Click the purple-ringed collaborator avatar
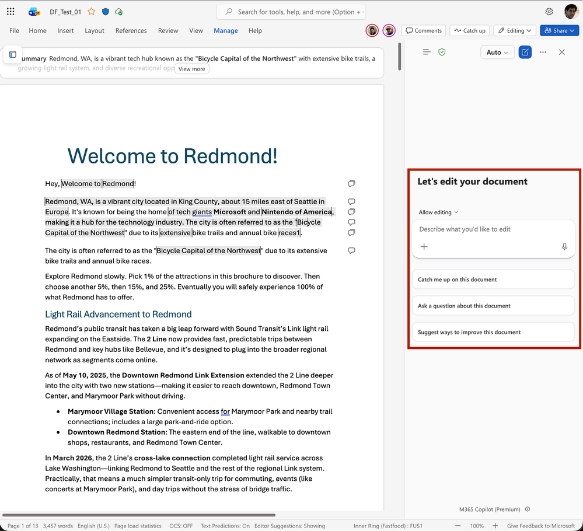The height and width of the screenshot is (531, 583). (389, 30)
